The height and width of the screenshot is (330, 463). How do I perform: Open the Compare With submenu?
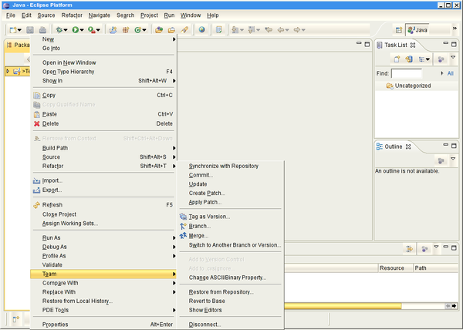pyautogui.click(x=103, y=283)
